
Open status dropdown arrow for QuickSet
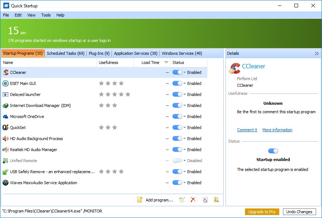pyautogui.click(x=185, y=128)
